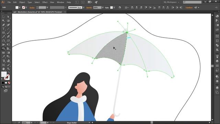
Task: Select the Selection tool (black arrow)
Action: pos(3,17)
